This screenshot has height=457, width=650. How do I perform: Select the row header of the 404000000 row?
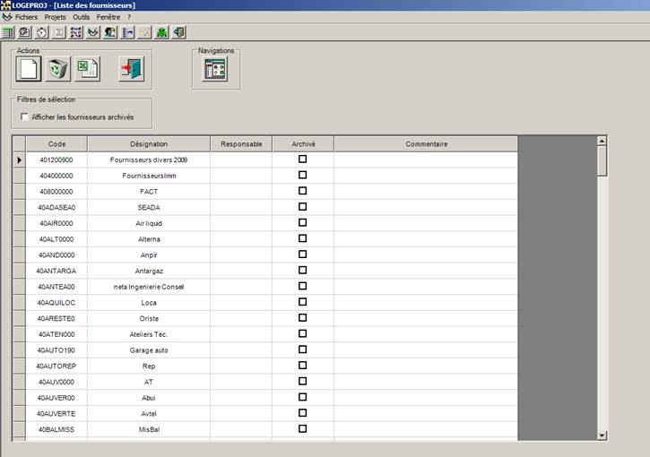(19, 176)
